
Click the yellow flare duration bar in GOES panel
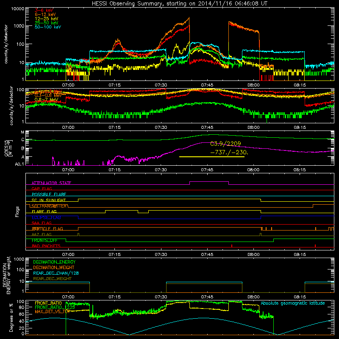click(211, 157)
